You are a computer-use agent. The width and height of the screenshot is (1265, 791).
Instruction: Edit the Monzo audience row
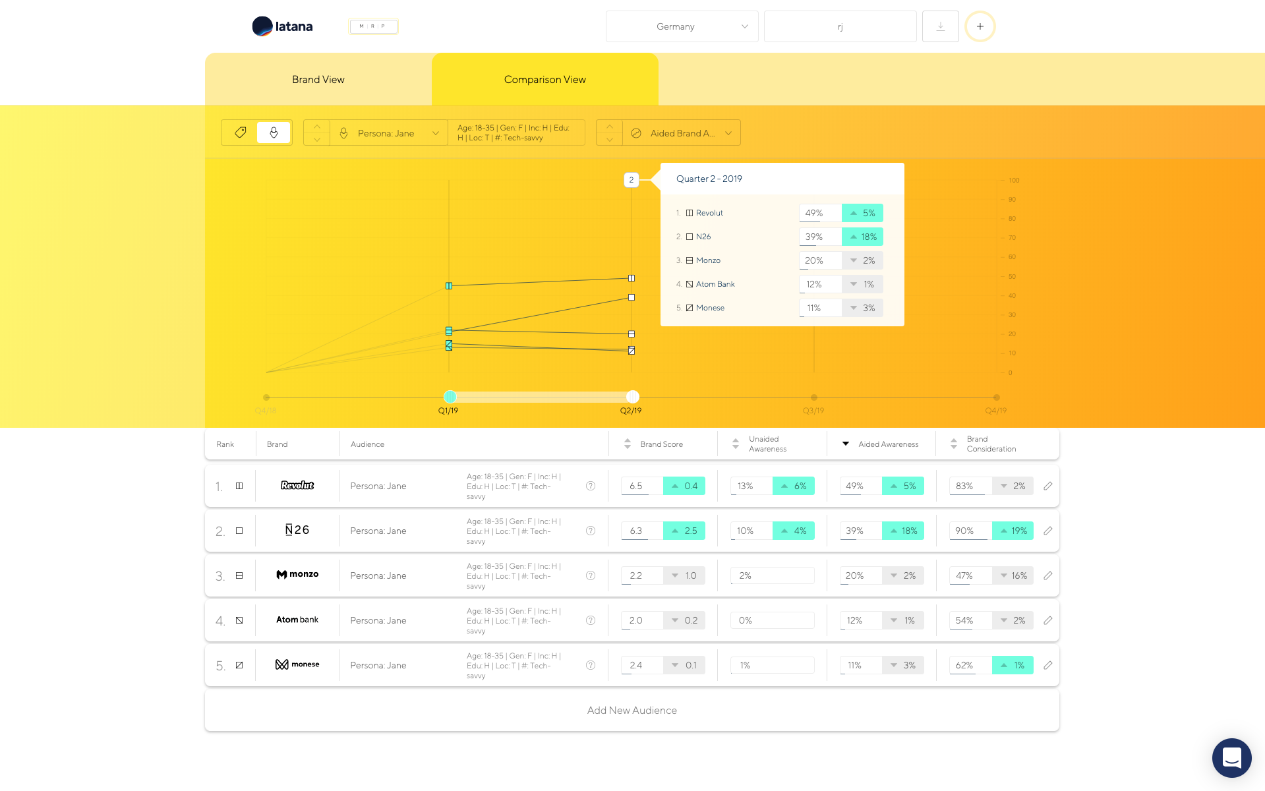pyautogui.click(x=1047, y=575)
